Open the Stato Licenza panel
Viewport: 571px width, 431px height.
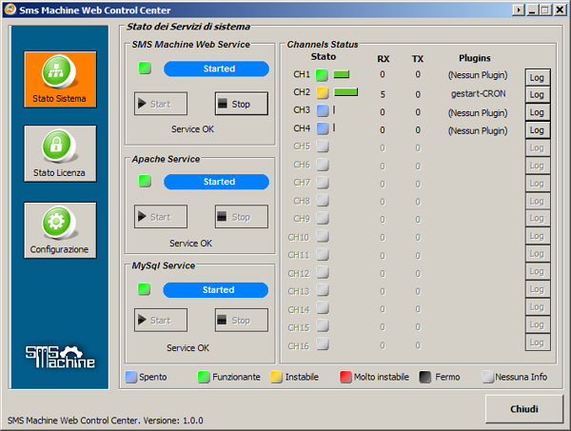tap(60, 153)
